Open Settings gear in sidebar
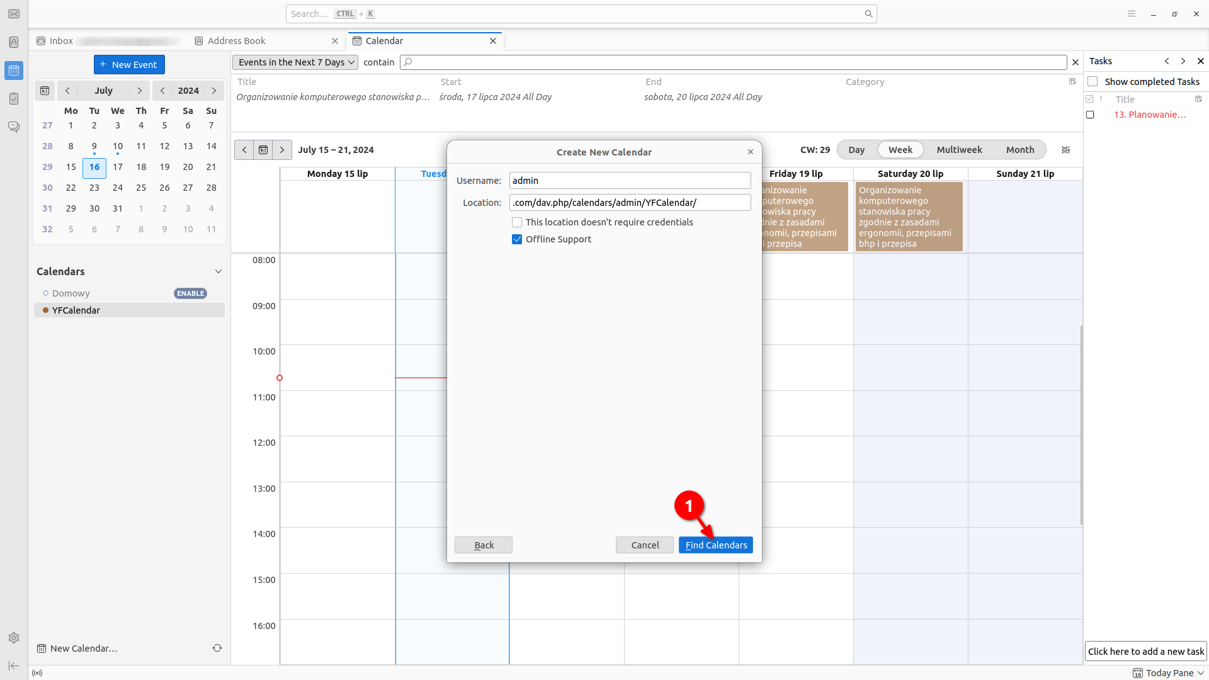The image size is (1209, 680). click(x=14, y=638)
